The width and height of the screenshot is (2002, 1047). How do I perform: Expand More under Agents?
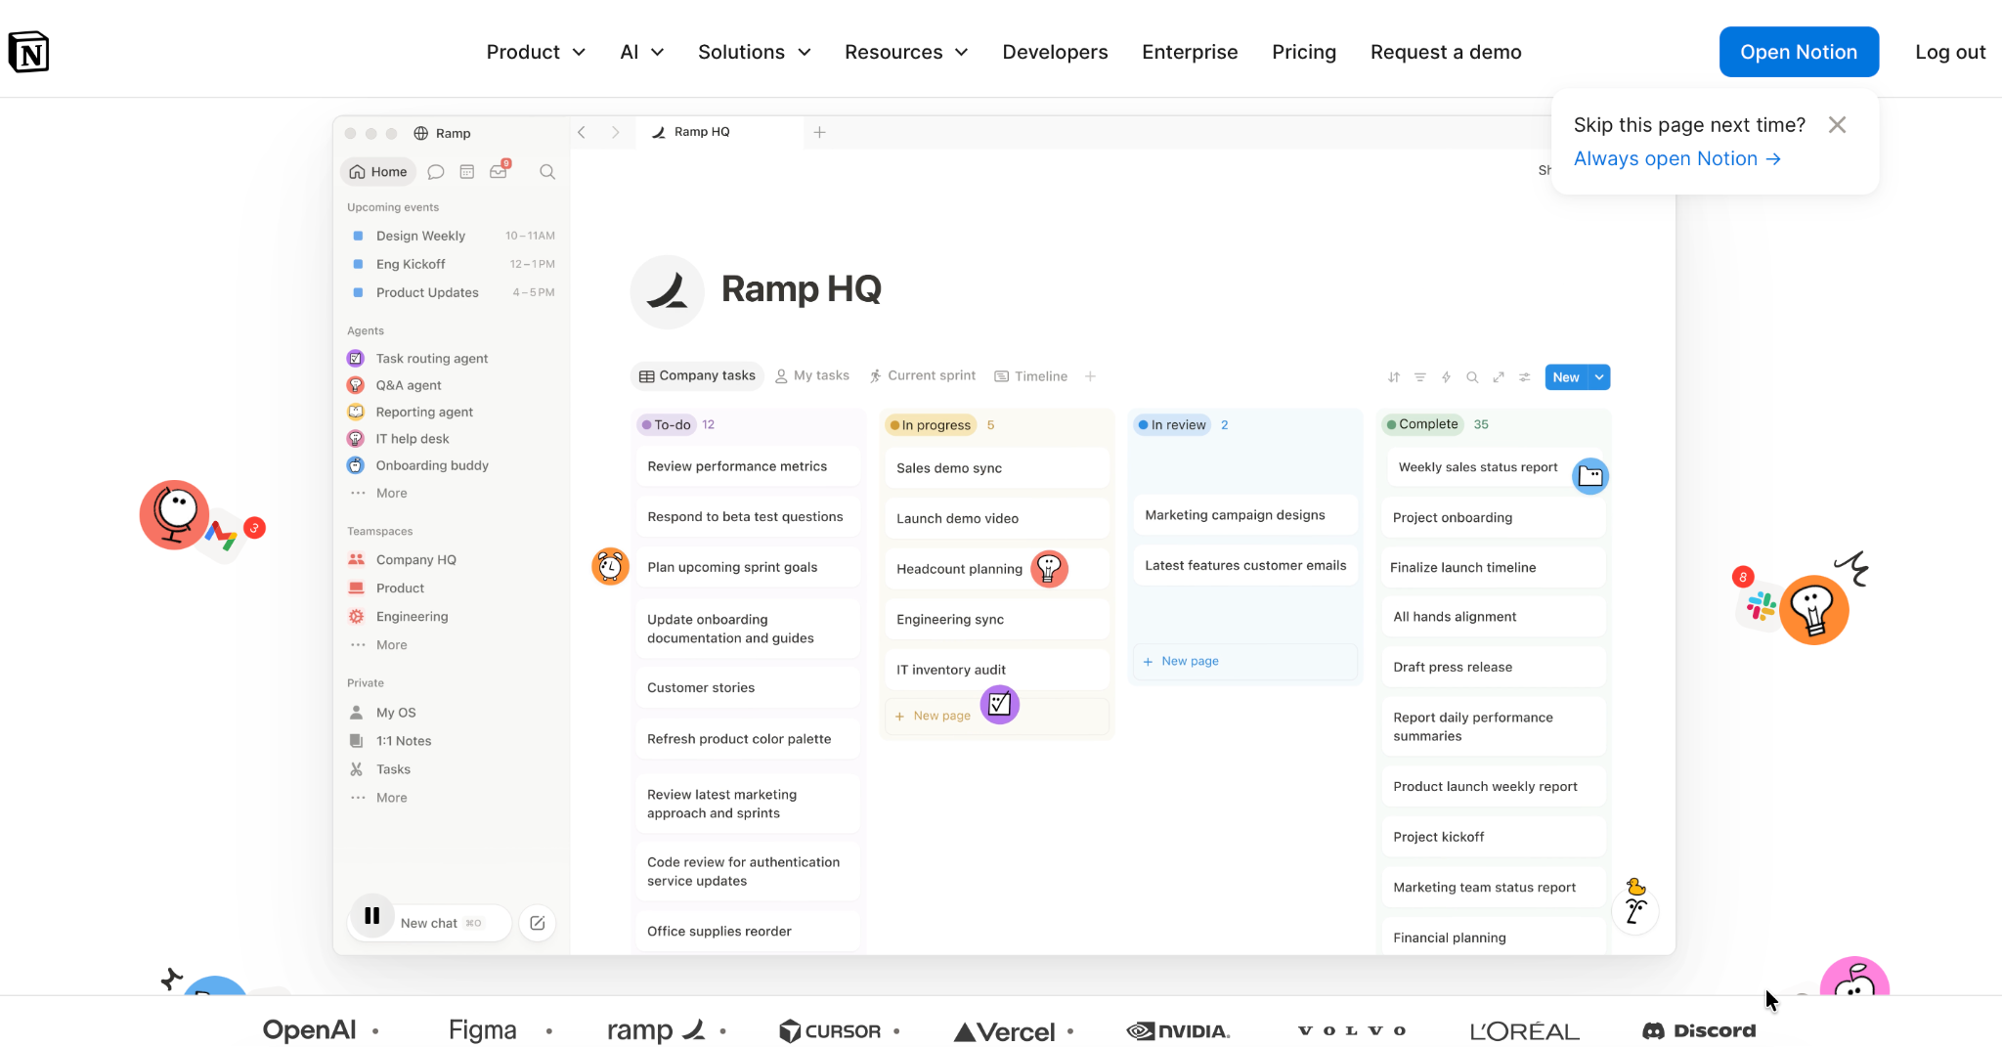click(x=379, y=493)
